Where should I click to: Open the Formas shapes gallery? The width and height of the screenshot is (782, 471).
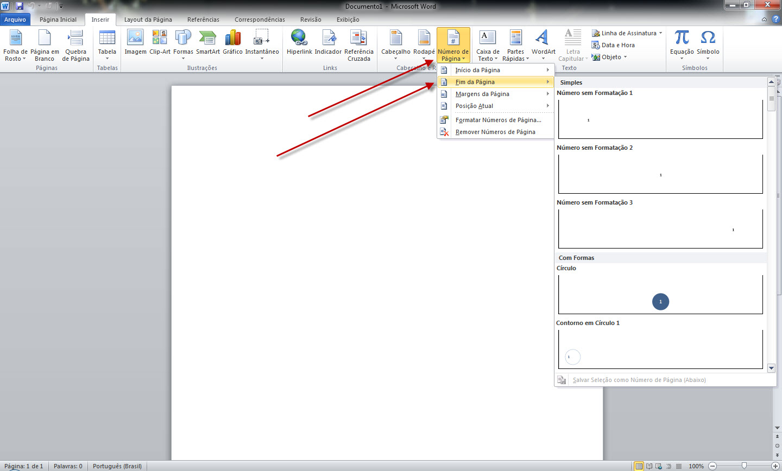click(x=183, y=46)
